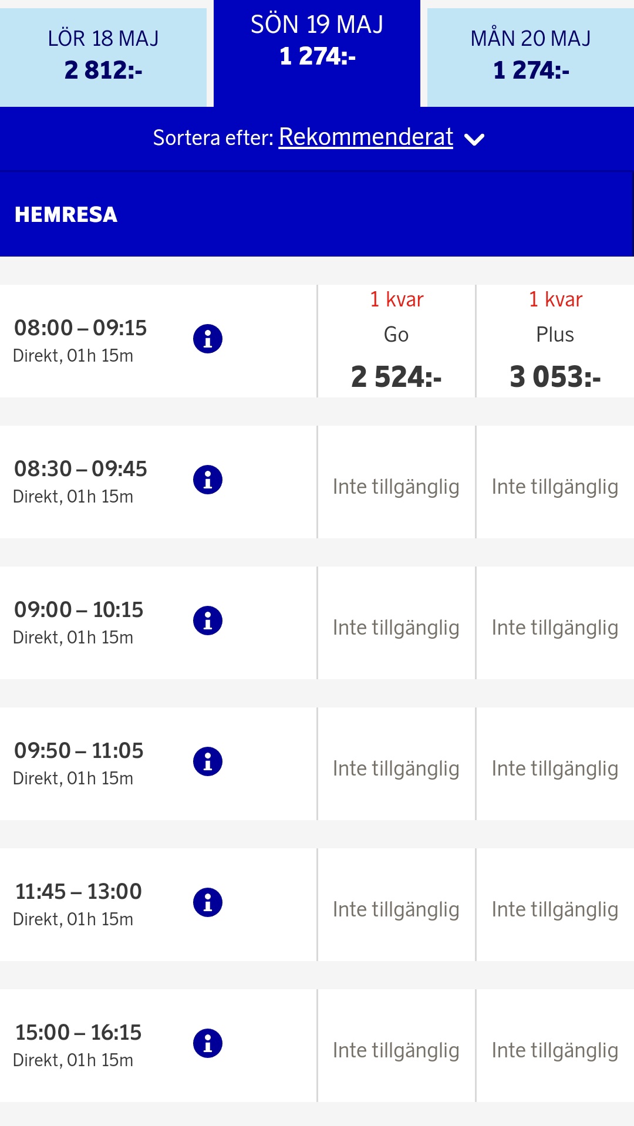Open info icon for 08:00 – 09:15 flight
The image size is (634, 1126).
[x=208, y=339]
